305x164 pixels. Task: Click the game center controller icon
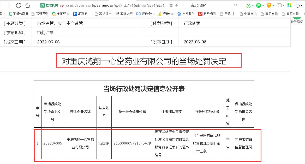click(279, 5)
